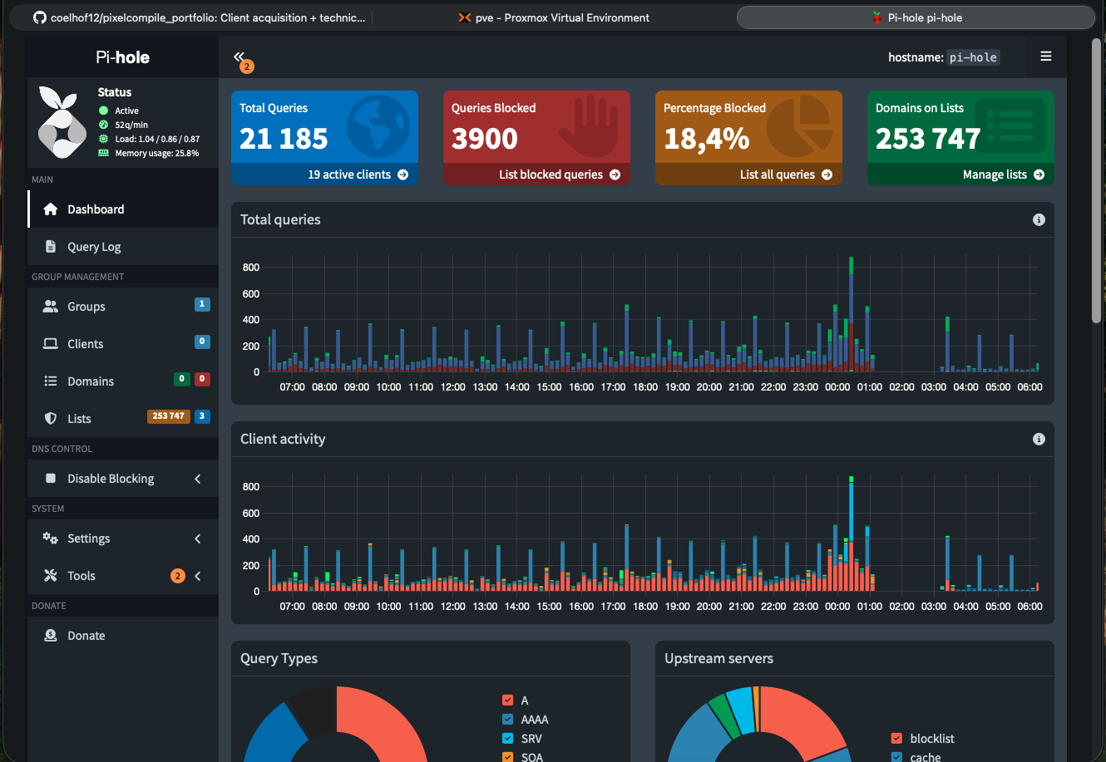Click the Load: 1.04 / 0.86 / 0.87 text

click(157, 139)
